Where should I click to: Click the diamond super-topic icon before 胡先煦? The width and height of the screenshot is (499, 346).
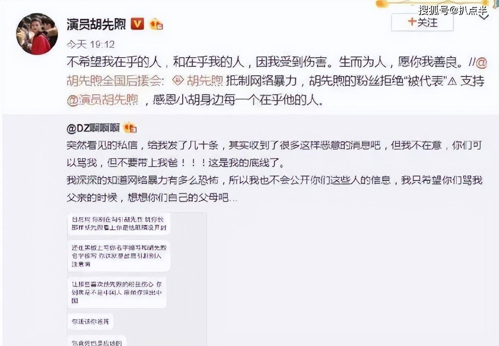tap(178, 81)
